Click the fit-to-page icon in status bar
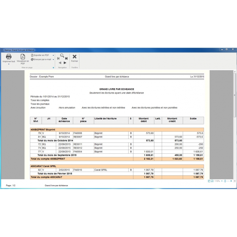 point(209,181)
